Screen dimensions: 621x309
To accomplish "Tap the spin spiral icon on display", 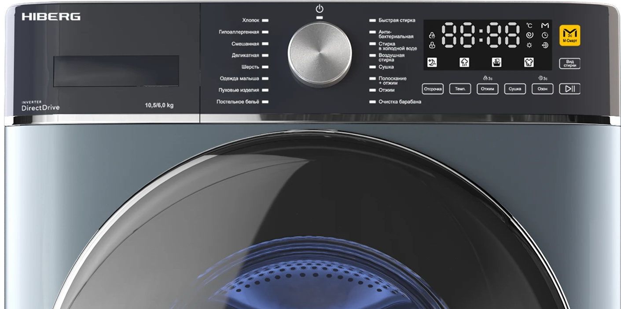I will click(529, 35).
